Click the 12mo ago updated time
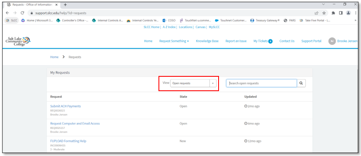This screenshot has width=361, height=156. click(253, 141)
